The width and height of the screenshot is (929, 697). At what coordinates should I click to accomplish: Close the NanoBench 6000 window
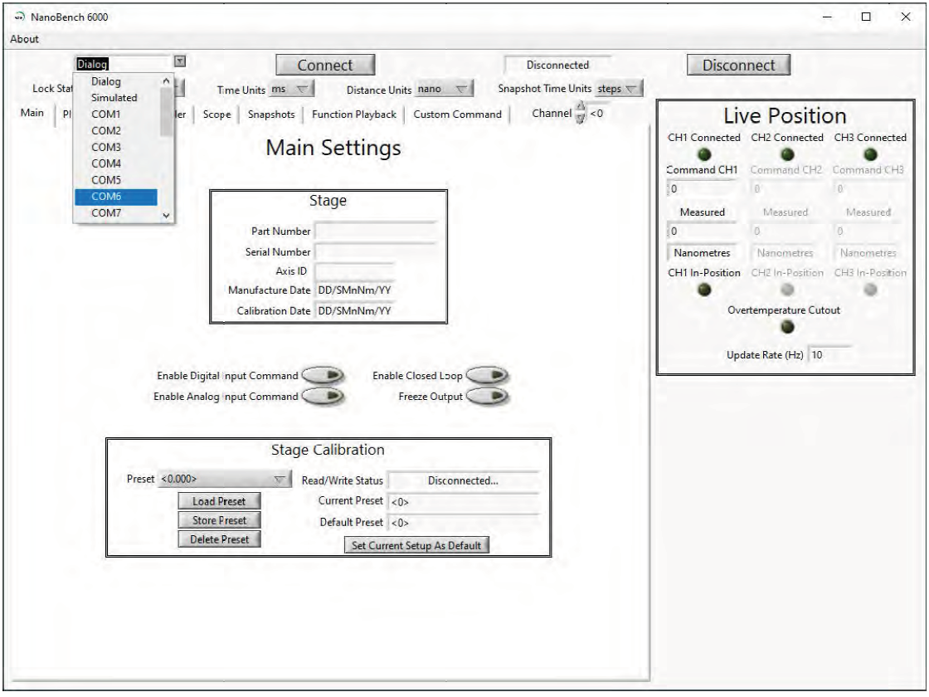pyautogui.click(x=906, y=17)
